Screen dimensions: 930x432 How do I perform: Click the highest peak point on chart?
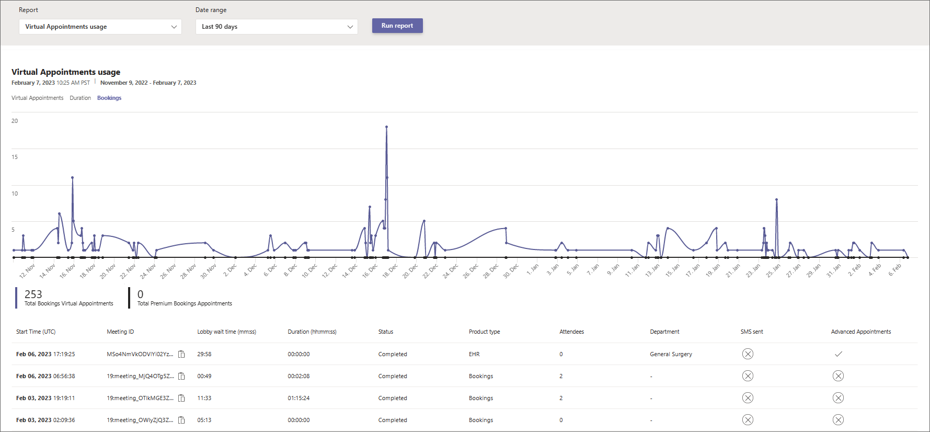coord(386,127)
